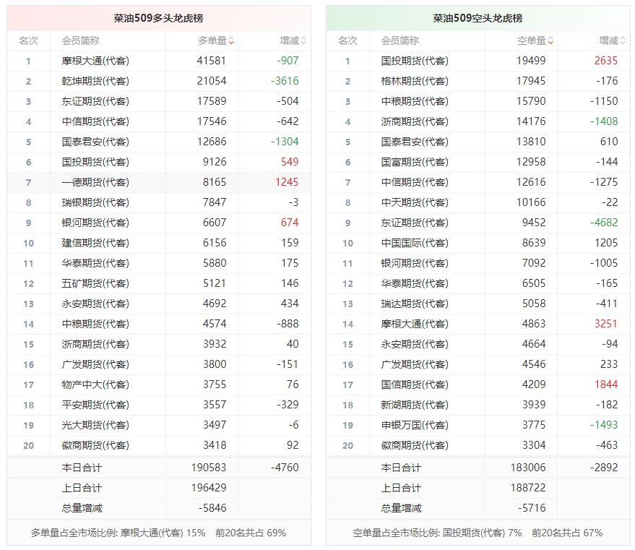
Task: Select 东证期货(代客) in long table rank 3
Action: point(95,101)
